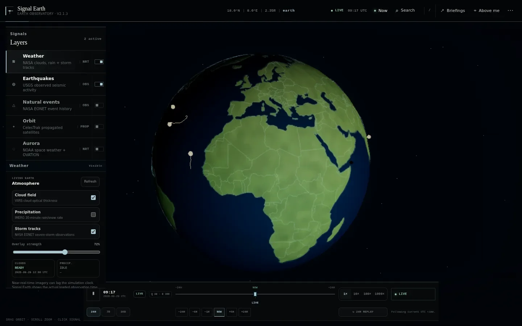Select the storm marker off West Africa
This screenshot has width=522, height=326.
191,154
